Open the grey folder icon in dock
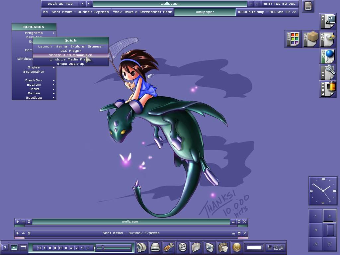The image size is (340, 255). (196, 247)
